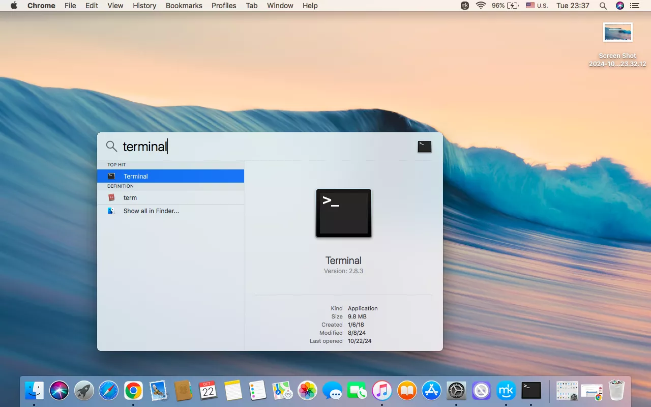Open Calendar icon in the dock
651x407 pixels.
[x=208, y=391]
